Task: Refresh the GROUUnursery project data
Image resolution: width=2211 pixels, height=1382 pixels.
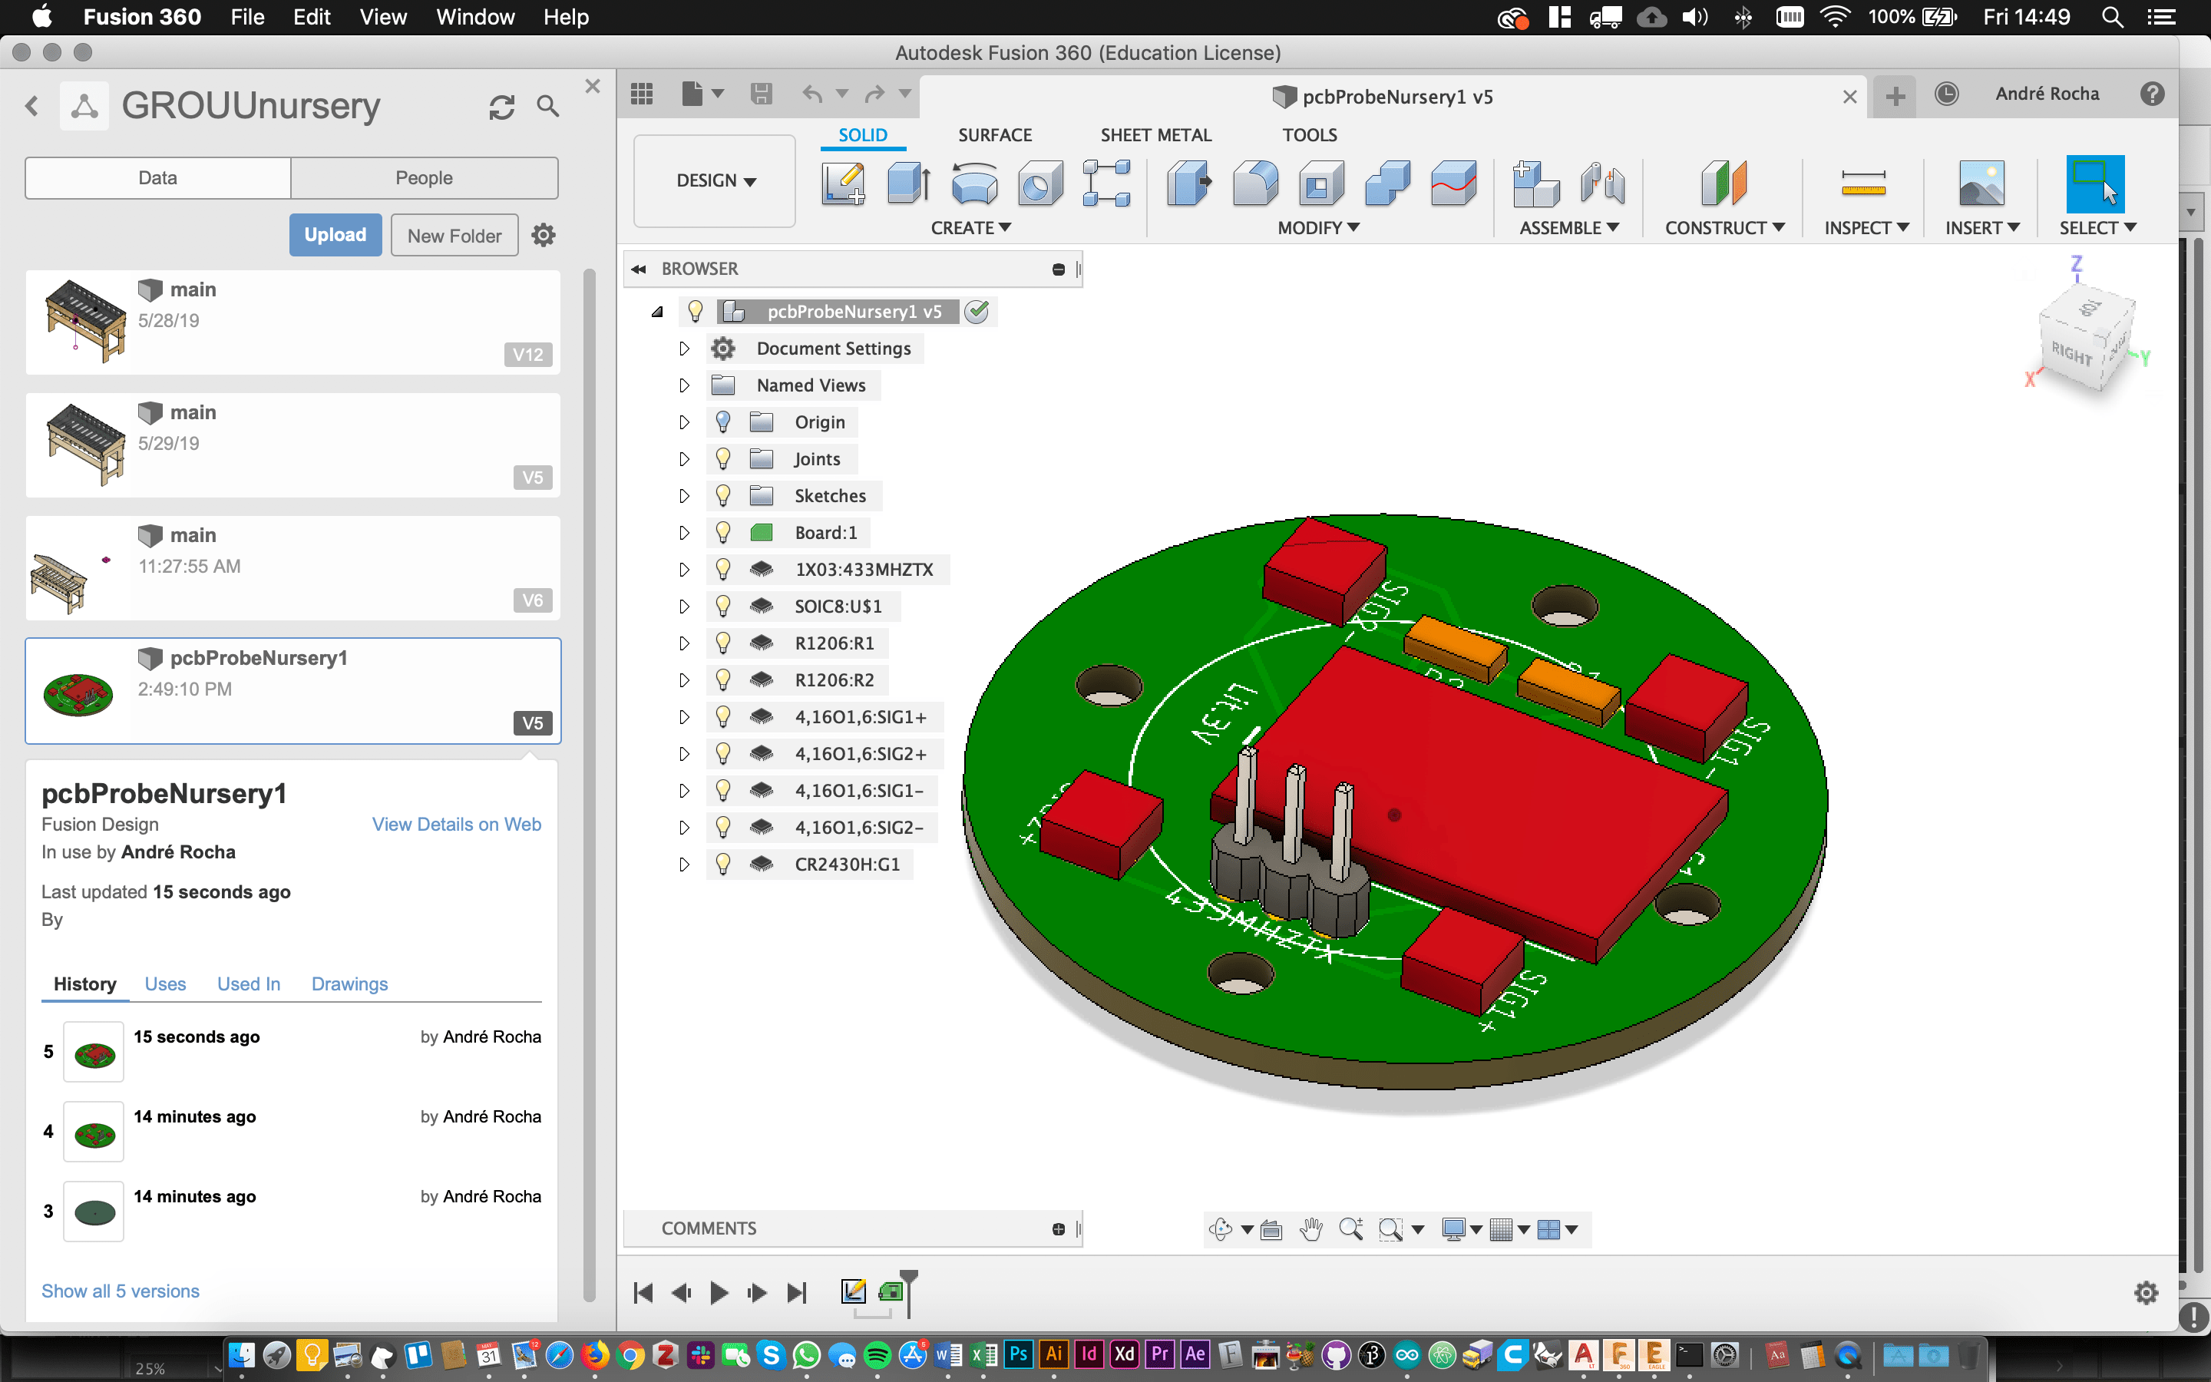Action: [x=501, y=107]
